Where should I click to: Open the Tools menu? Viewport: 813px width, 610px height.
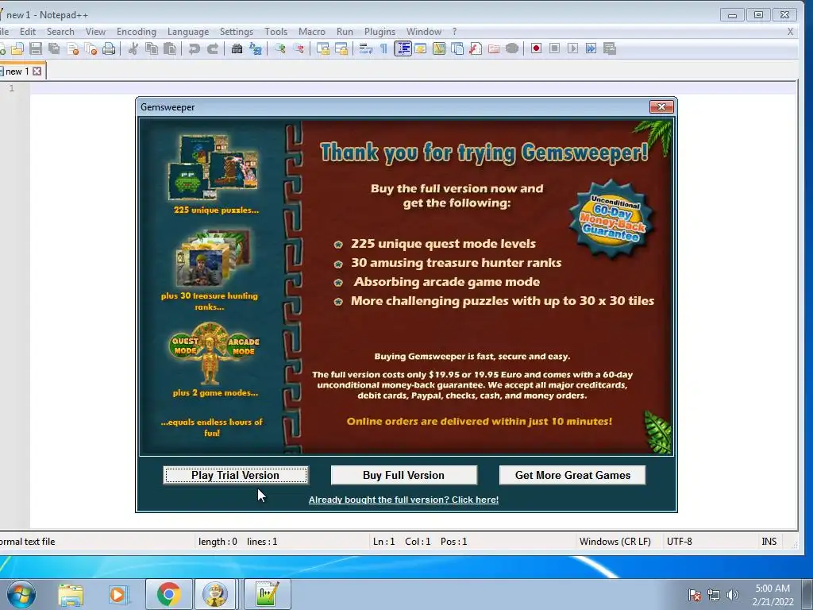tap(275, 32)
